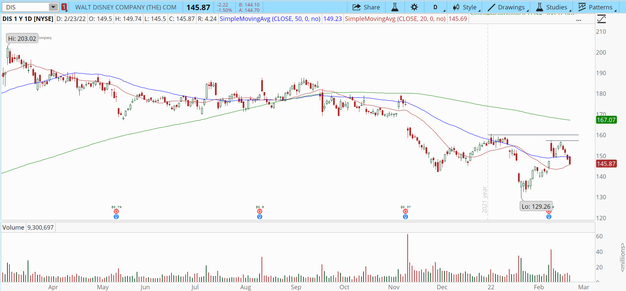
Task: Click the WALT DISNEY COMPANY (THE) COM name
Action: click(126, 7)
